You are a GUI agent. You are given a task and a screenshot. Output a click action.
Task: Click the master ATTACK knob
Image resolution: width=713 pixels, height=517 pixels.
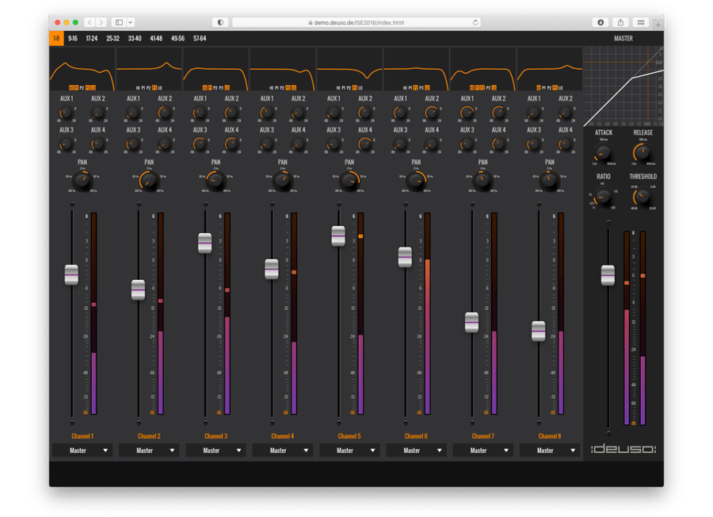pos(604,153)
